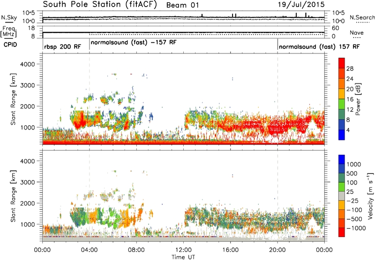The width and height of the screenshot is (375, 260).
Task: Click the 'normalsound (fast) 157 RF' label
Action: 319,46
